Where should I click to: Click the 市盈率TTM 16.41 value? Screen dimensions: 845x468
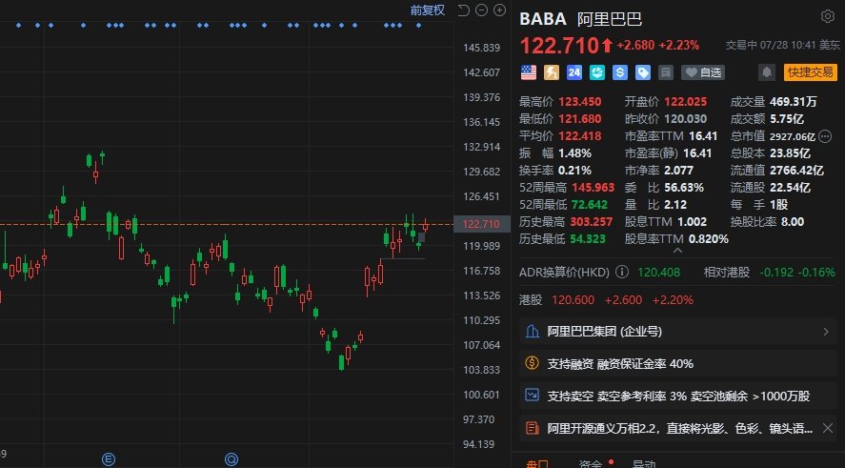(703, 136)
